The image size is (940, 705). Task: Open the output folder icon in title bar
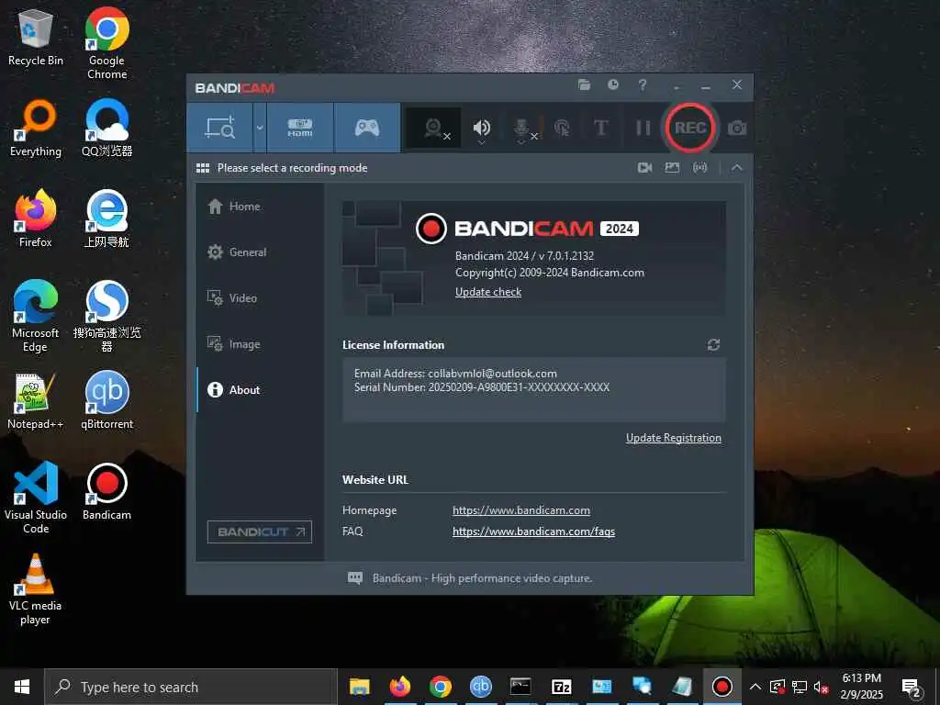(584, 84)
